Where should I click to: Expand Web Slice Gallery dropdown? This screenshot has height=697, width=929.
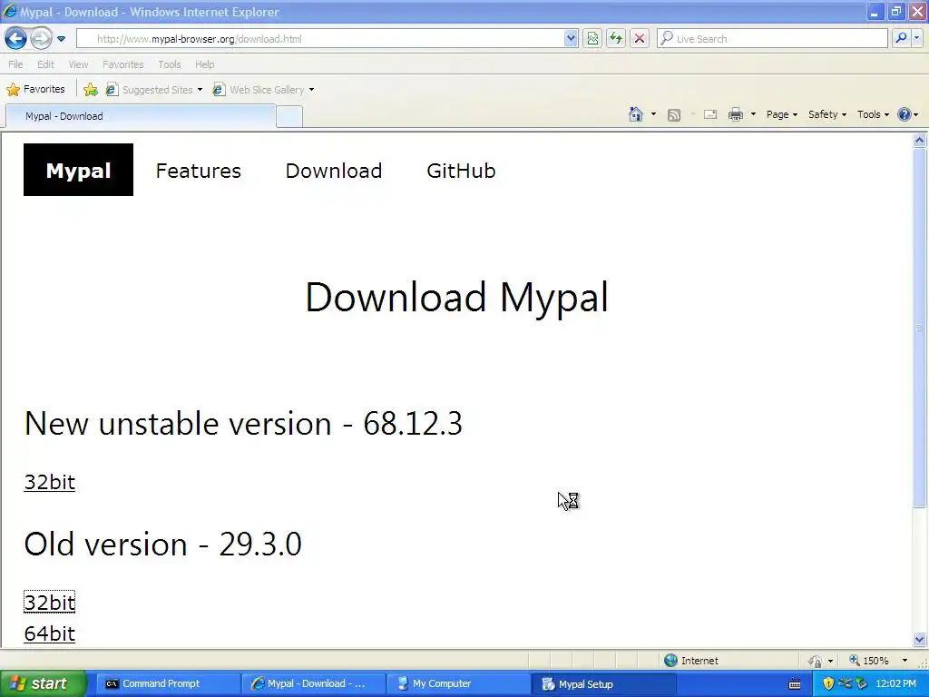pos(312,90)
